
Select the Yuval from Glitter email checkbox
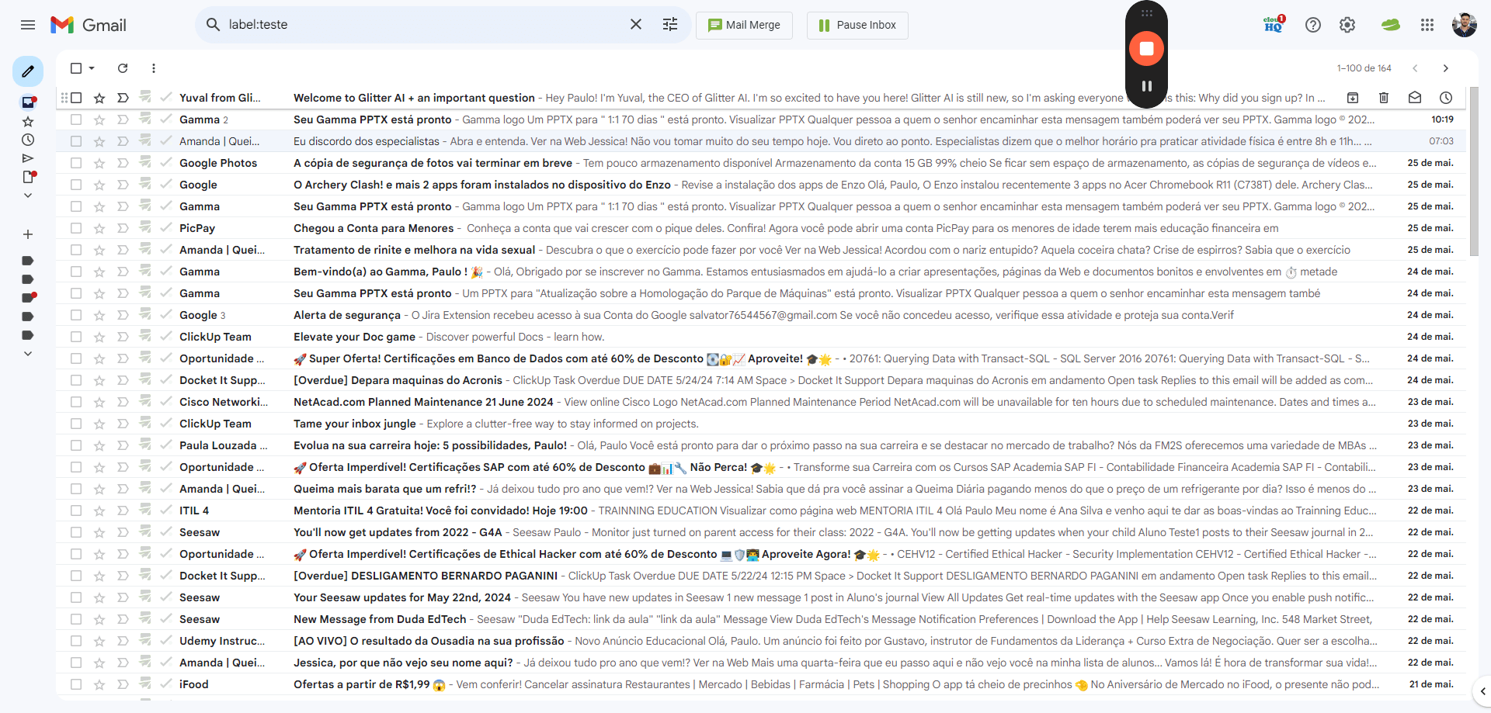tap(76, 98)
